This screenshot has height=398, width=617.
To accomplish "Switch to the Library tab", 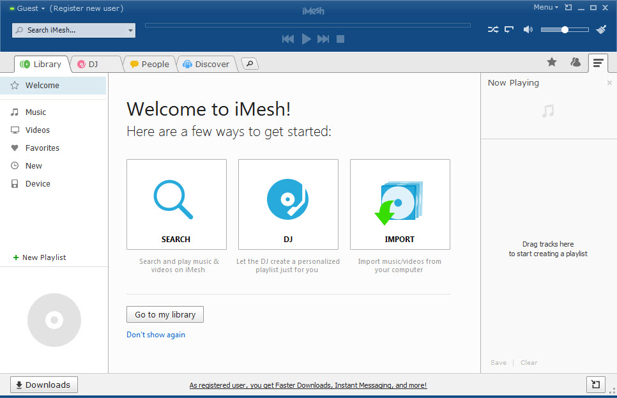I will tap(42, 64).
